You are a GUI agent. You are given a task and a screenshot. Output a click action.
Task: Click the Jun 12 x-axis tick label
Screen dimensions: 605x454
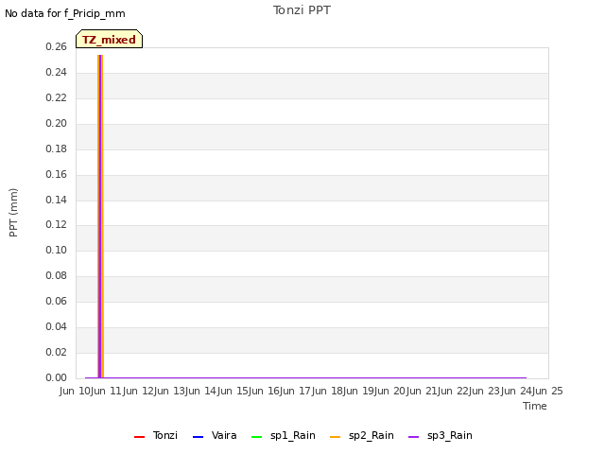click(140, 391)
